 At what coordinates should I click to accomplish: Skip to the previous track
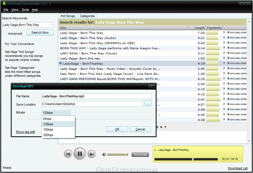(68, 154)
